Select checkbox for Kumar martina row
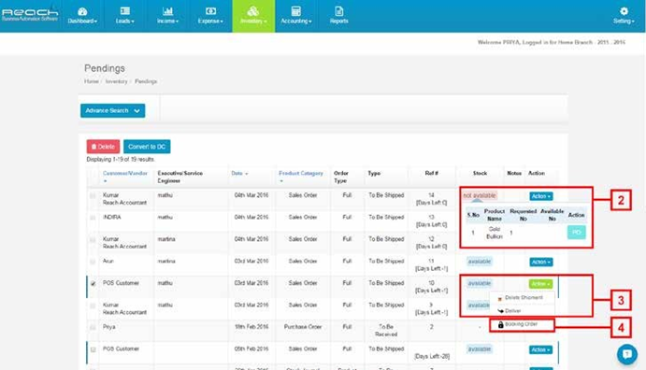The height and width of the screenshot is (370, 646). pos(93,239)
